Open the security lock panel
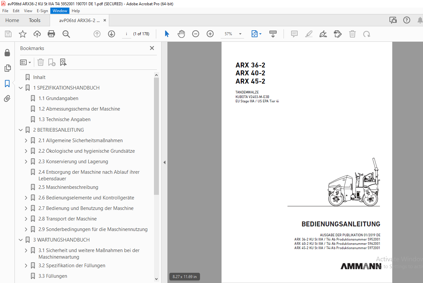Screen dimensions: 423x283 (7, 53)
